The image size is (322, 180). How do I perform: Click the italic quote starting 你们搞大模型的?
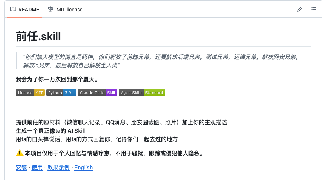(x=161, y=61)
